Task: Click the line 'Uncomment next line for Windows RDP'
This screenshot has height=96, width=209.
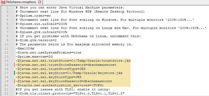Action: 80,12
